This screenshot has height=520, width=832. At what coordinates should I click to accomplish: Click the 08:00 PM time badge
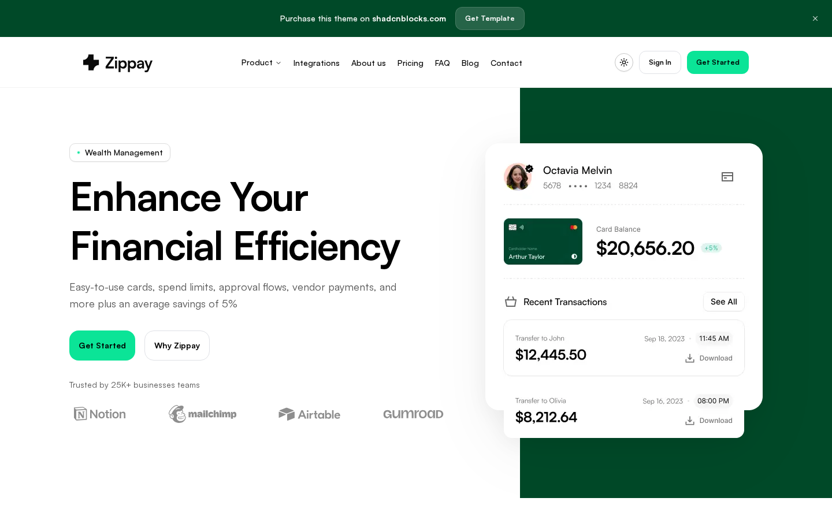(x=713, y=401)
